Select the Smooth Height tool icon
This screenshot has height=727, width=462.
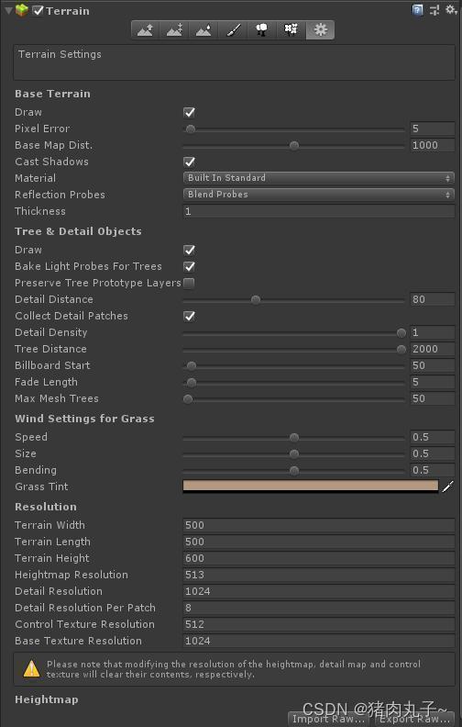coord(203,30)
